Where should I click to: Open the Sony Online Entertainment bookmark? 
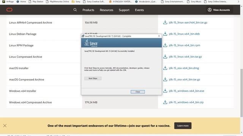coord(216,2)
